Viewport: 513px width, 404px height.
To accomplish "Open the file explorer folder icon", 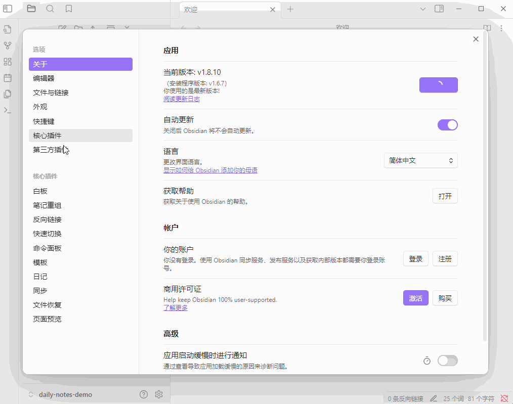I will point(31,9).
